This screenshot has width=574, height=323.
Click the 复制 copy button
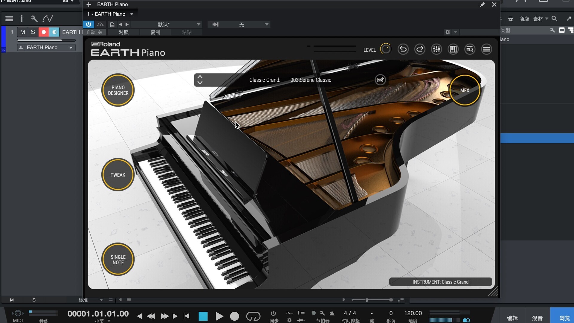[x=155, y=32]
